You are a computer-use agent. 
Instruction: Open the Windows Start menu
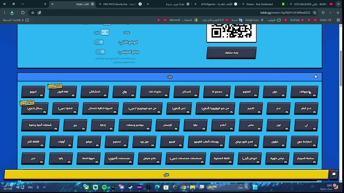(x=255, y=187)
